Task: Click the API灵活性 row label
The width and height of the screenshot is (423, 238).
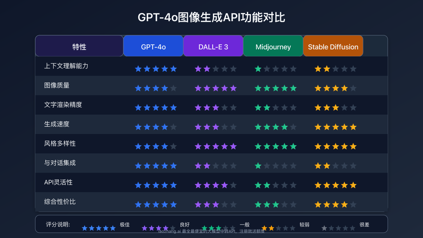Action: pyautogui.click(x=59, y=182)
